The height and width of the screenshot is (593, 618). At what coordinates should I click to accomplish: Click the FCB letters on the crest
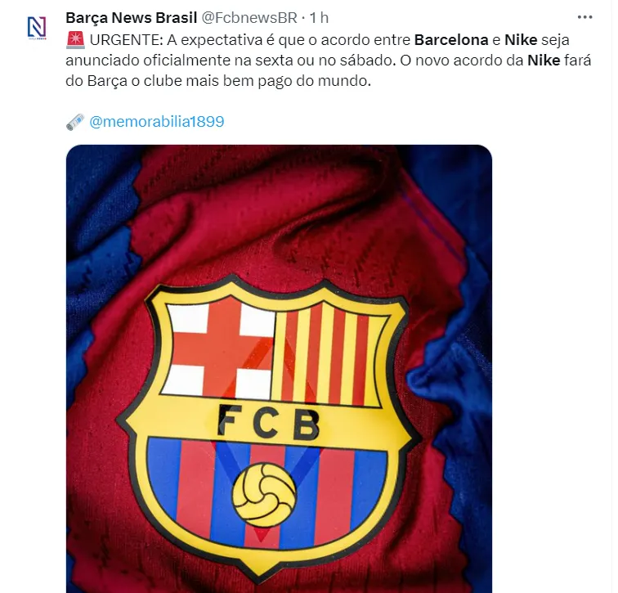click(268, 420)
